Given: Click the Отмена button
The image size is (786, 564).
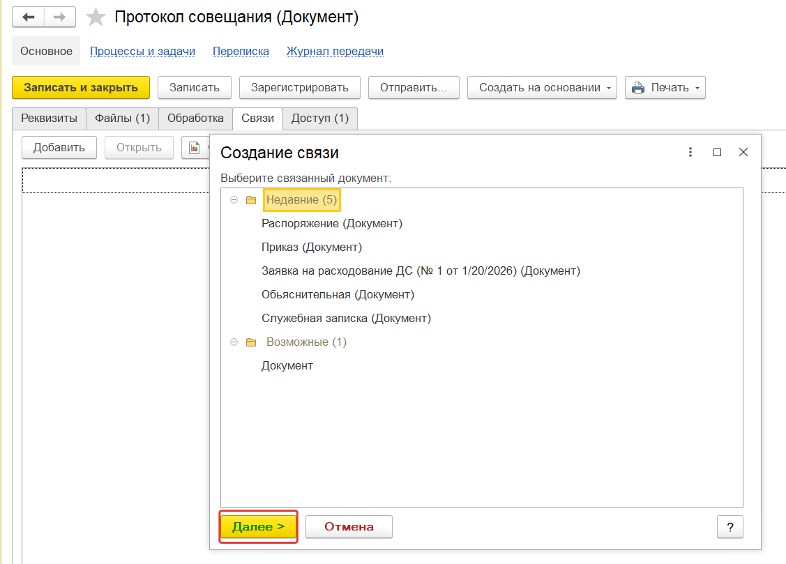Looking at the screenshot, I should tap(349, 527).
